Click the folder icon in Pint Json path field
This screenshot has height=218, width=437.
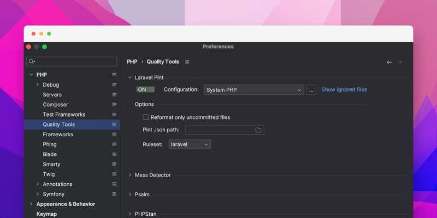point(258,130)
